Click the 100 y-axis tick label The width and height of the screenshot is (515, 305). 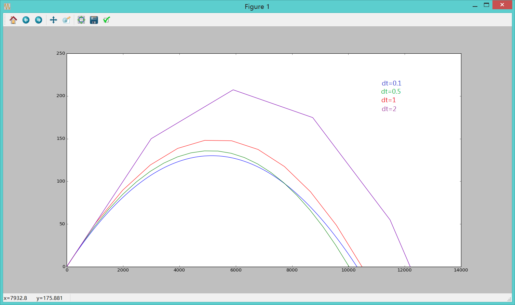tap(61, 181)
